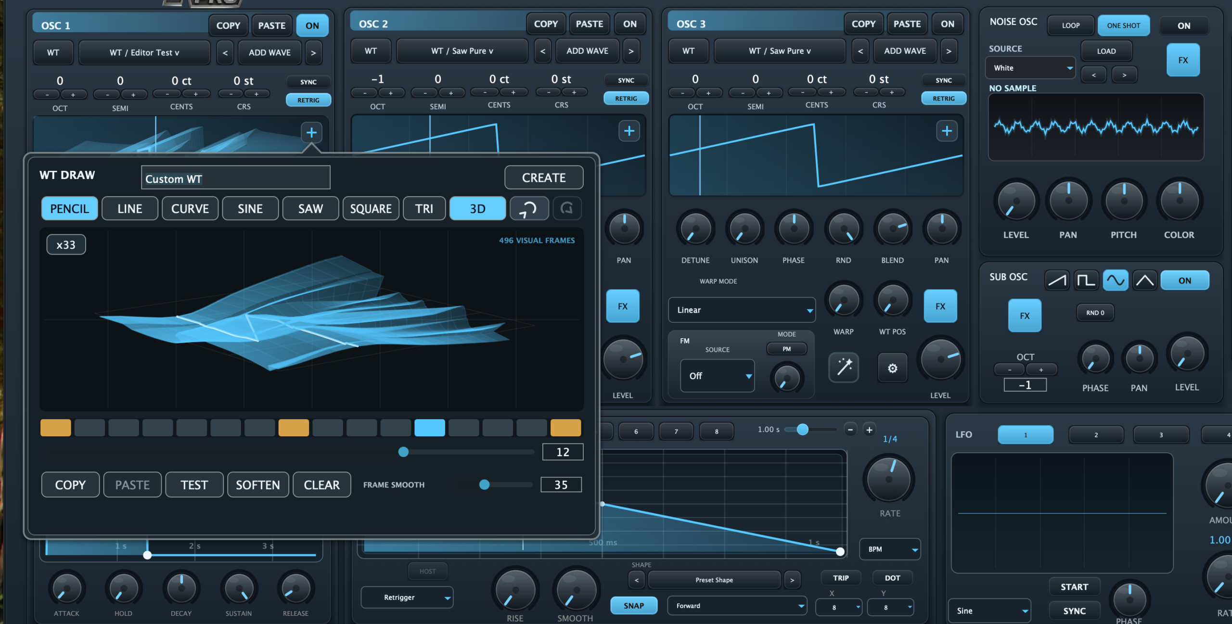
Task: Click the magic wand icon in OSC 3
Action: coord(844,368)
